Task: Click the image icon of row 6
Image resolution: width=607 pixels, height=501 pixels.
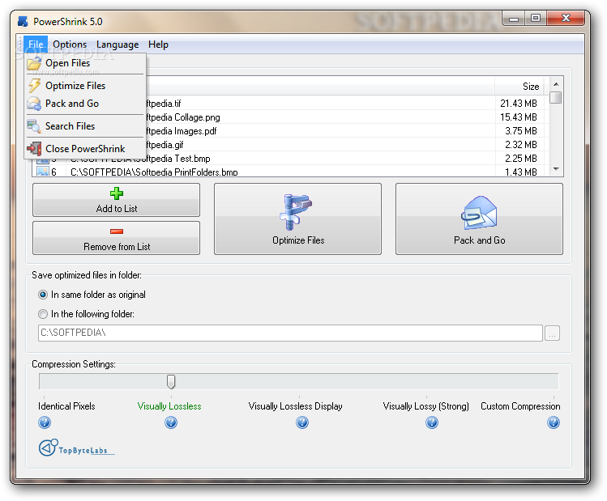Action: point(43,172)
